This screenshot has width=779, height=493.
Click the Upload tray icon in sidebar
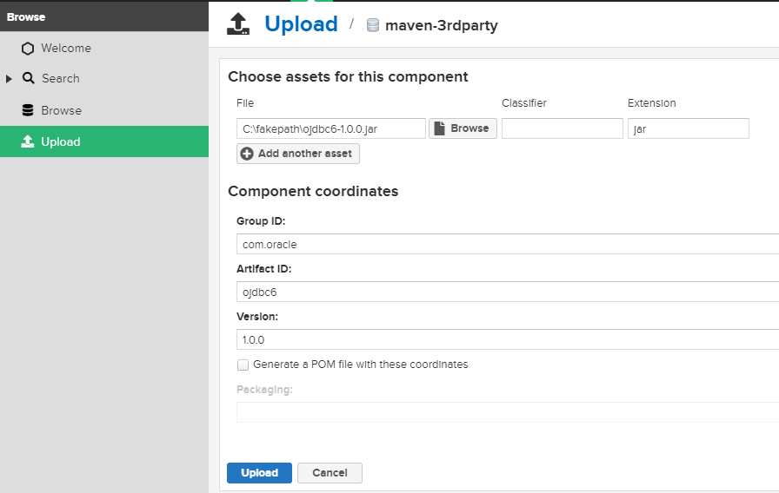28,141
